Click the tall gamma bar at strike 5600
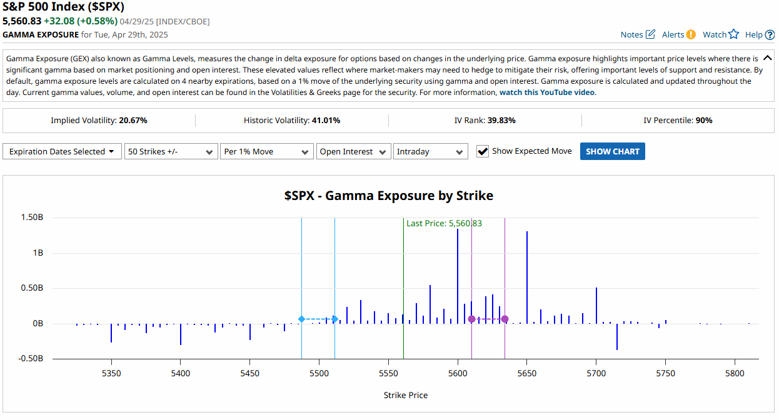The width and height of the screenshot is (779, 420). 458,276
